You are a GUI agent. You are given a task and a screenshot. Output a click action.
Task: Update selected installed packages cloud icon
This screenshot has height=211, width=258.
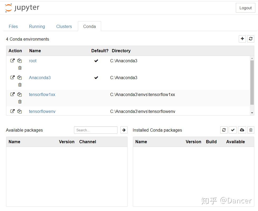(242, 130)
